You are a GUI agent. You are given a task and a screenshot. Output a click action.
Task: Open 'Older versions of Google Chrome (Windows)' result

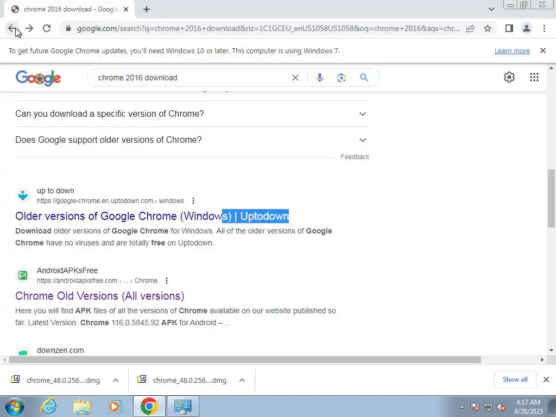click(x=152, y=216)
